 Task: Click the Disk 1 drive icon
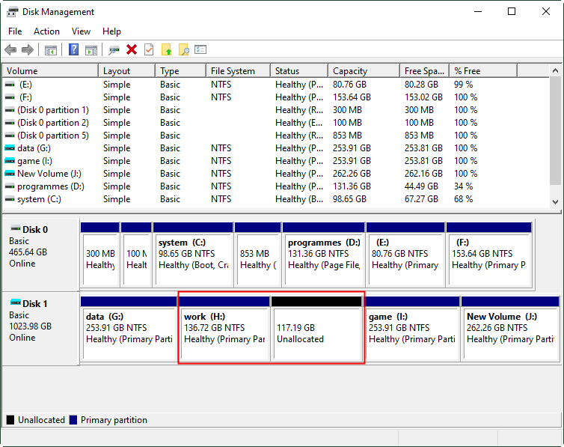[x=16, y=302]
